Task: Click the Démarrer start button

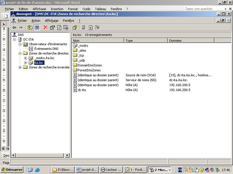Action: point(12,169)
